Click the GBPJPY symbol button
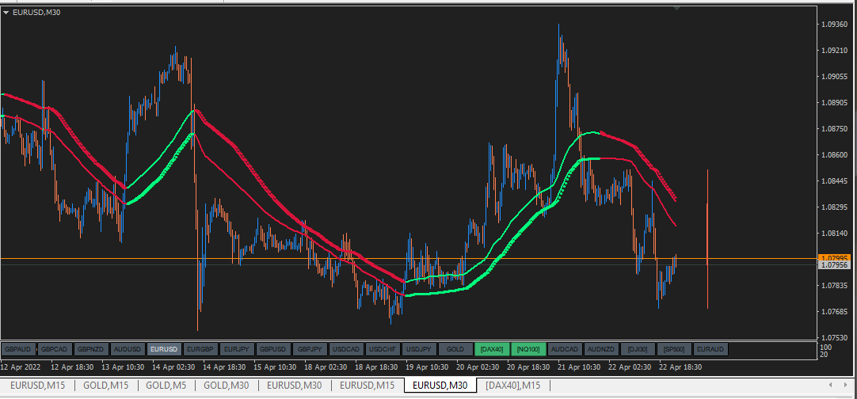 click(310, 349)
